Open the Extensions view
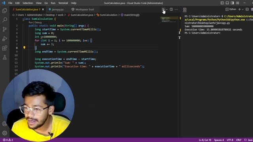Image resolution: width=253 pixels, height=142 pixels. [x=4, y=48]
